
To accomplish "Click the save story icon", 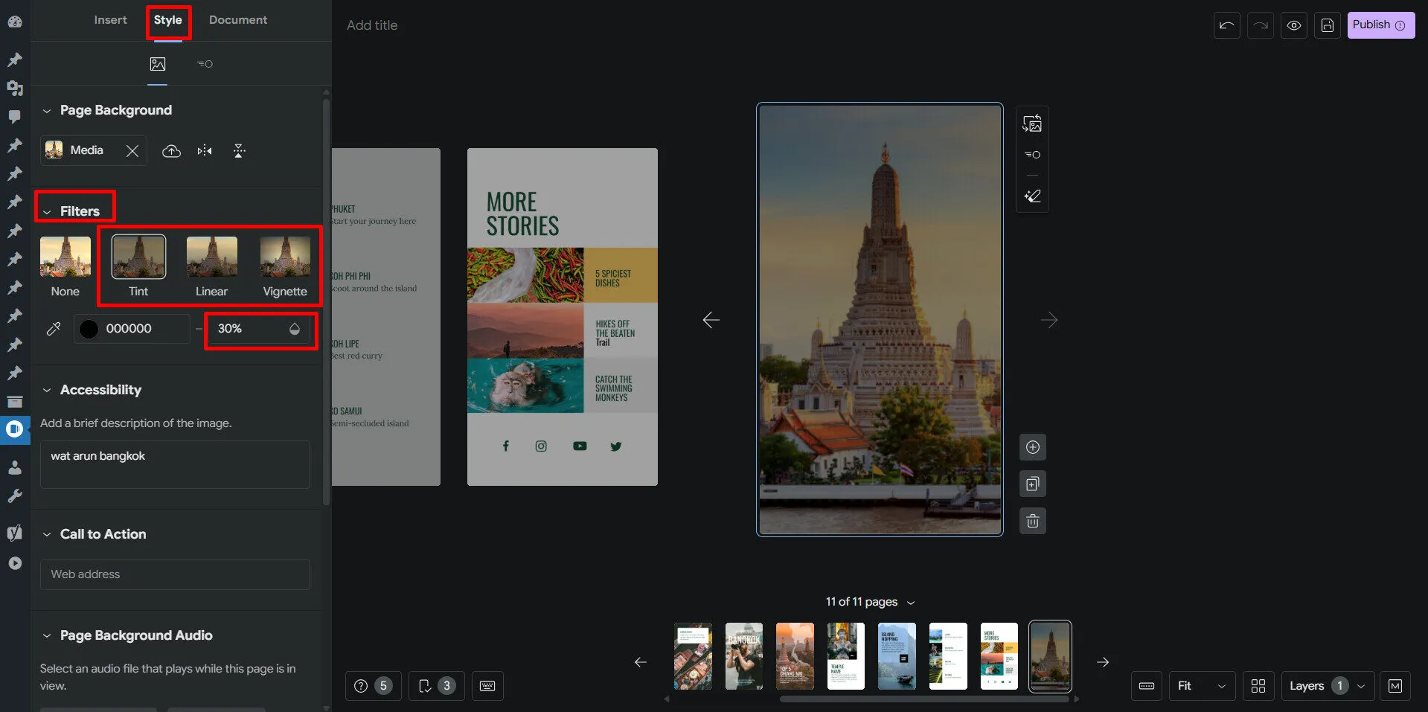I will [1327, 25].
